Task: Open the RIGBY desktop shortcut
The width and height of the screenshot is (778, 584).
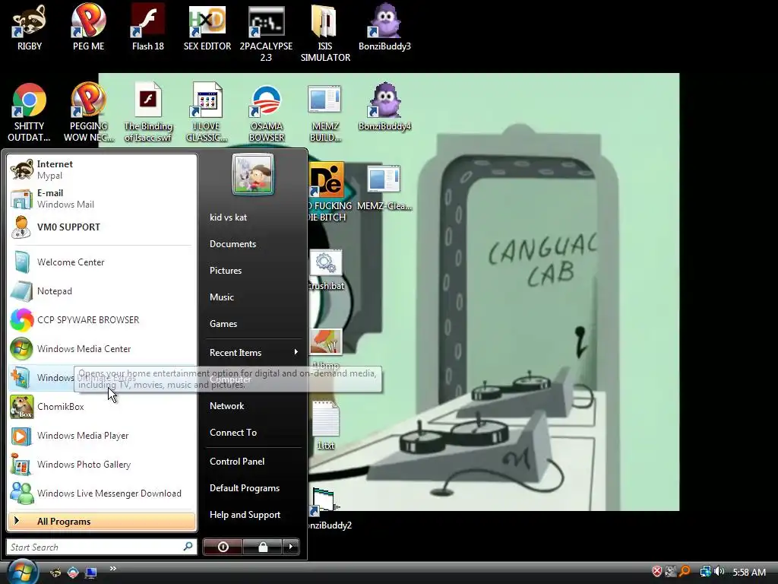Action: (30, 27)
